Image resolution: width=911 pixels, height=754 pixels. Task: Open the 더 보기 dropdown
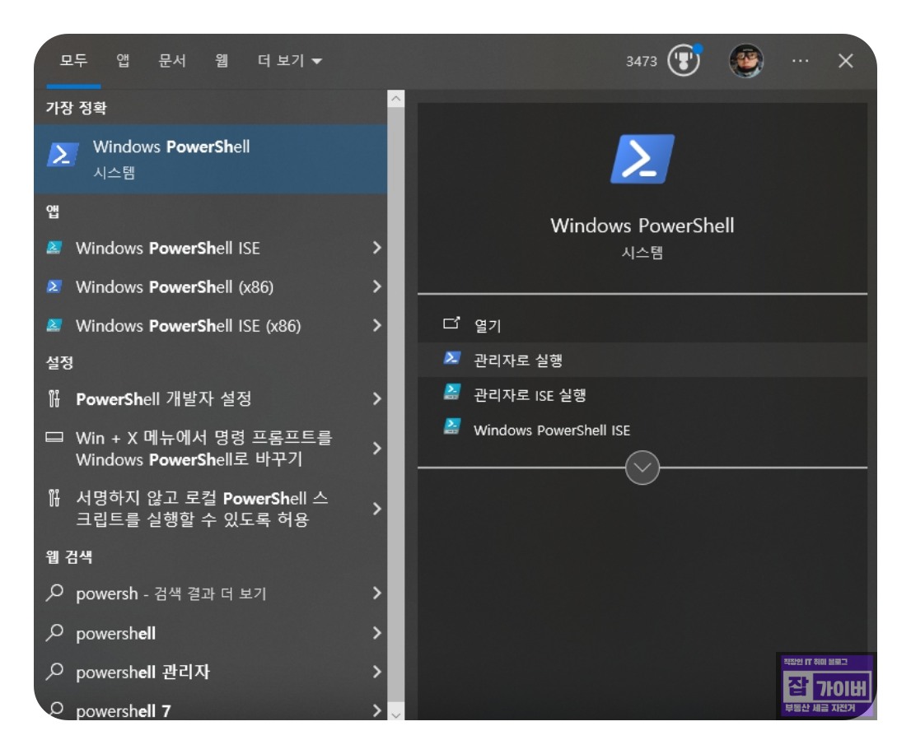pyautogui.click(x=289, y=60)
